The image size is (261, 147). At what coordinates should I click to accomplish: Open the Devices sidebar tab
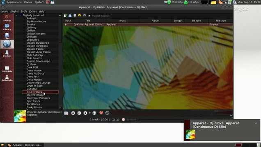(x=7, y=53)
